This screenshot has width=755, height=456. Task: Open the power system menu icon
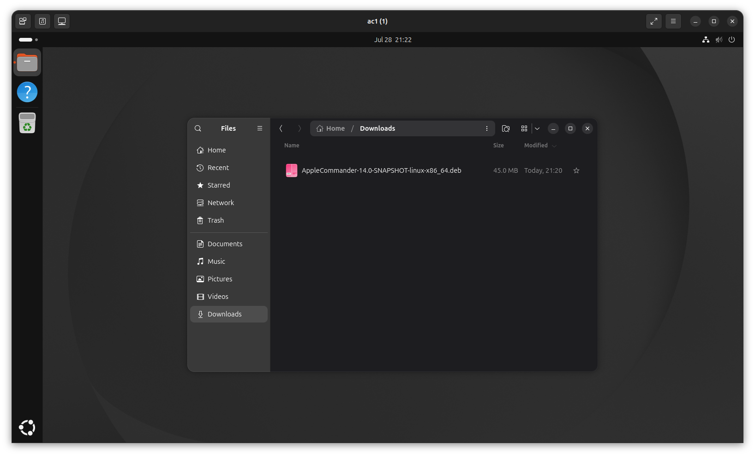click(x=731, y=40)
